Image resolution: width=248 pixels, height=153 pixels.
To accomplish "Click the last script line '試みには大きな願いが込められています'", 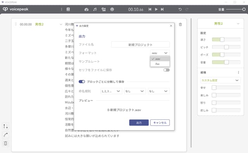I will (x=92, y=136).
